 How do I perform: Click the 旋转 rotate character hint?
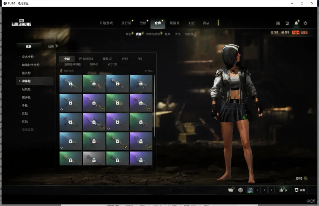pyautogui.click(x=302, y=179)
